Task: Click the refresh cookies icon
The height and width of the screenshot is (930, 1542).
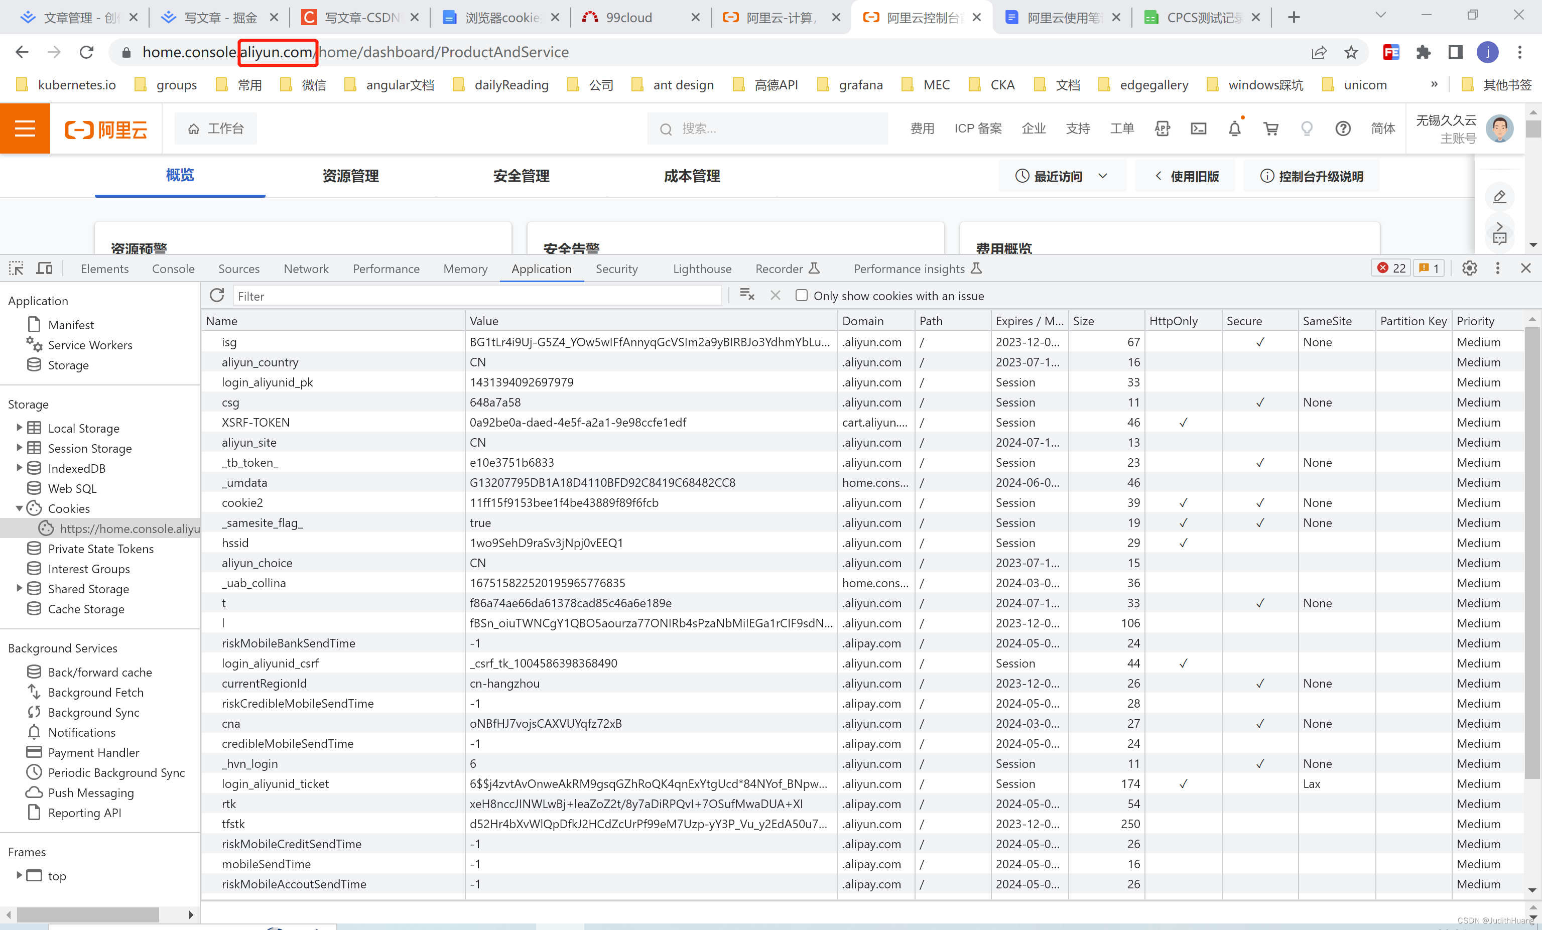Action: tap(217, 295)
